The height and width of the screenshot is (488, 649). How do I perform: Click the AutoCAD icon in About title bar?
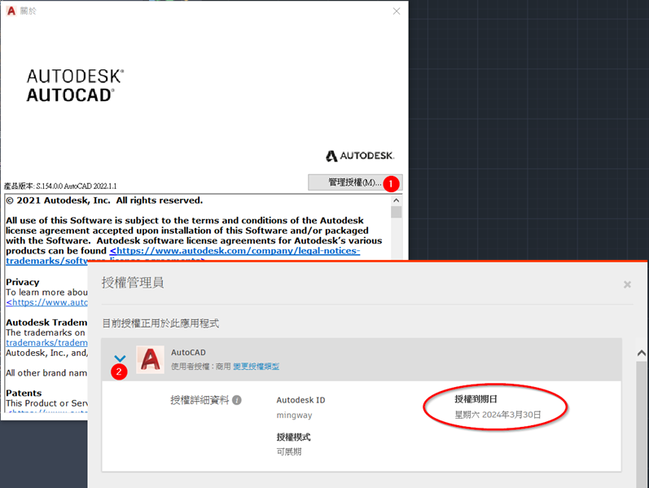pos(11,11)
